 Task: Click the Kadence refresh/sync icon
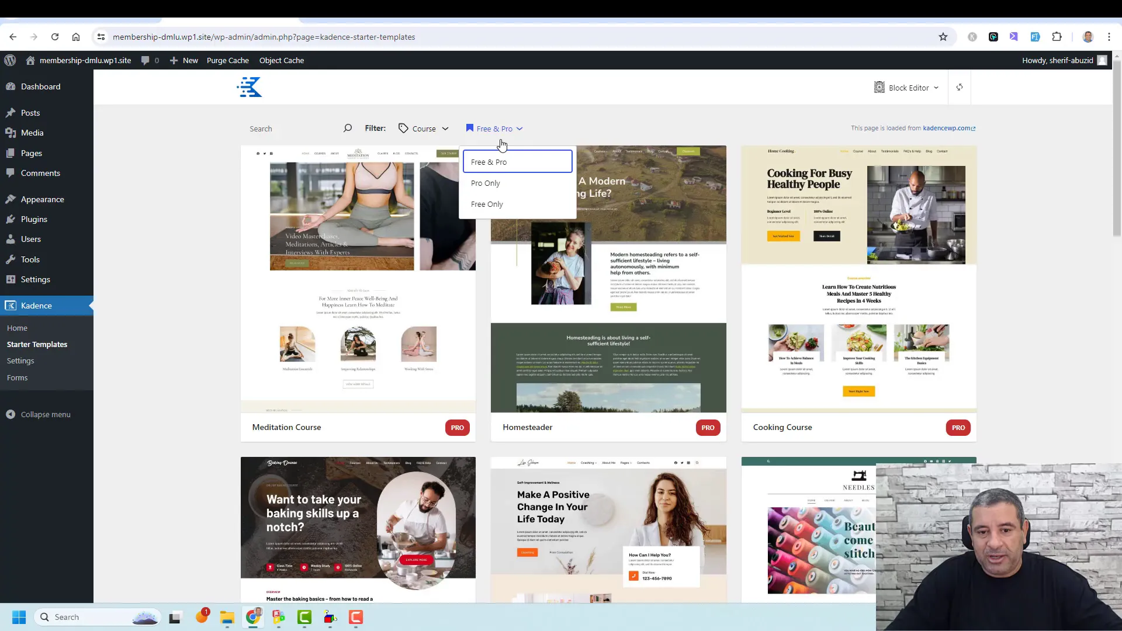(x=960, y=87)
